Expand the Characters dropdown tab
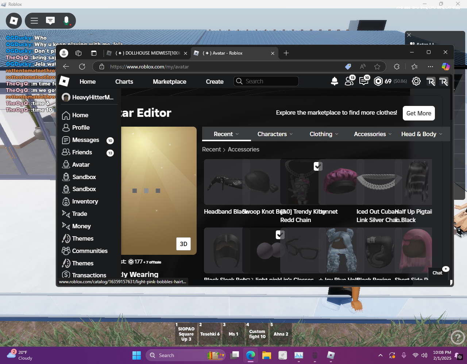467x364 pixels. point(275,134)
